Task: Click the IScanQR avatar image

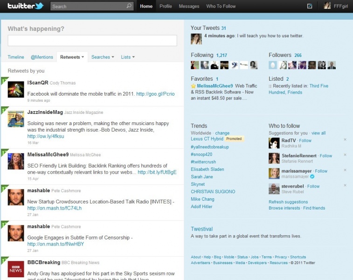Action: [x=16, y=89]
